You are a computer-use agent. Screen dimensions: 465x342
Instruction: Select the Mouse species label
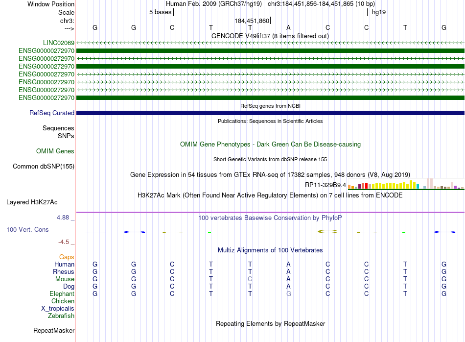coord(65,279)
